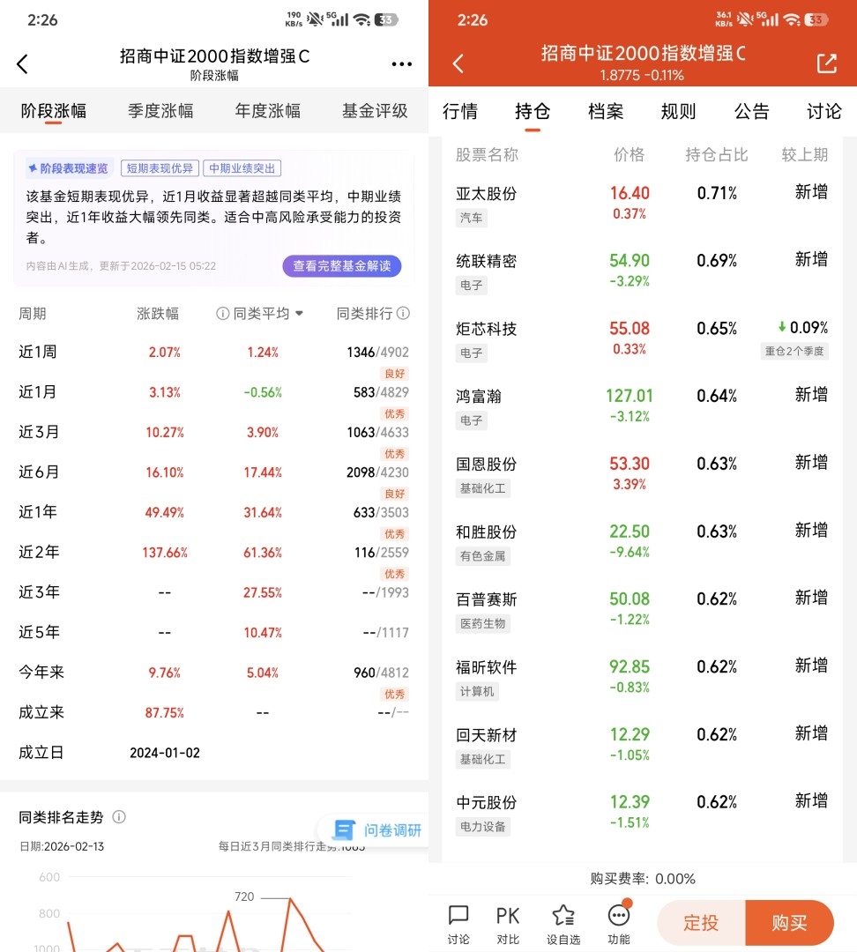Switch to the 基金评级 tab
The image size is (857, 952).
375,110
